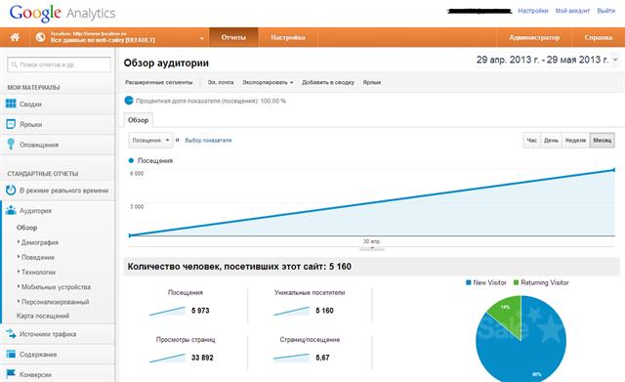Open Сводки via its grid icon
The height and width of the screenshot is (382, 625).
[x=11, y=104]
